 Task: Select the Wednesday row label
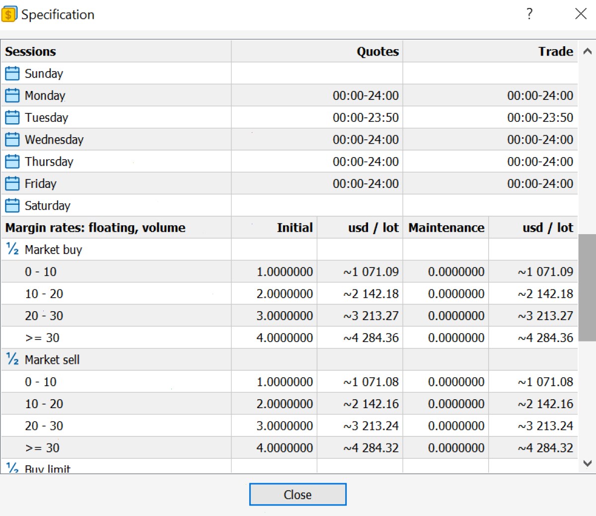54,140
